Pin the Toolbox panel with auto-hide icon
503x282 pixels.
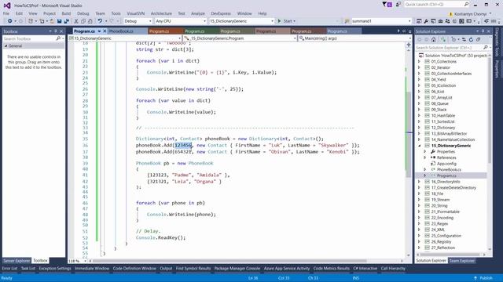(x=56, y=31)
